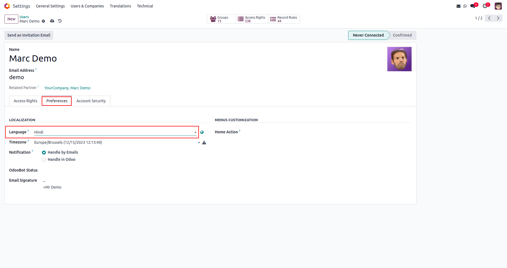Click Marc Demo's profile picture
Screen dimensions: 507x268
(399, 59)
